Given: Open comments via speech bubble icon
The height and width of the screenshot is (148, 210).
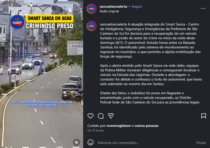Looking at the screenshot, I should (101, 116).
